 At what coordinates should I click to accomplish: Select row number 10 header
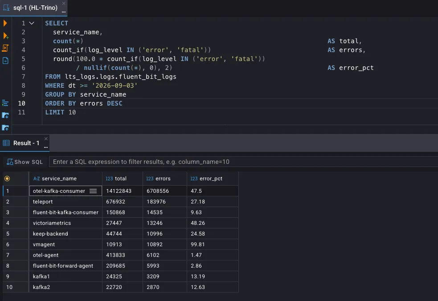coord(16,287)
